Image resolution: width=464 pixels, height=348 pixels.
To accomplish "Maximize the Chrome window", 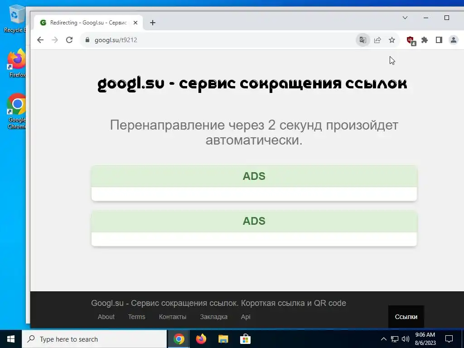I will pos(446,18).
